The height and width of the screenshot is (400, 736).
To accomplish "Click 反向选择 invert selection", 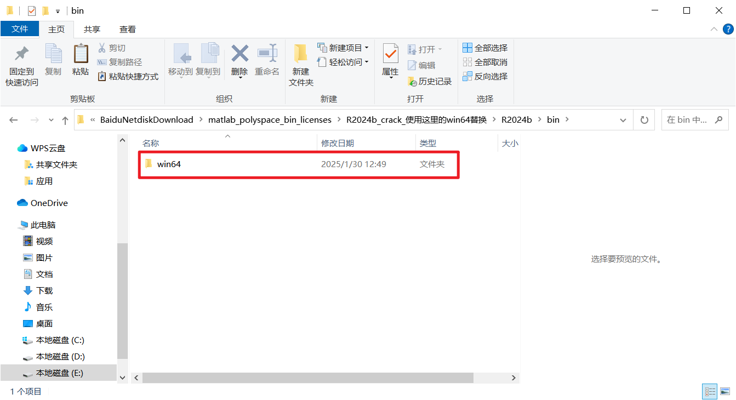I will (485, 77).
